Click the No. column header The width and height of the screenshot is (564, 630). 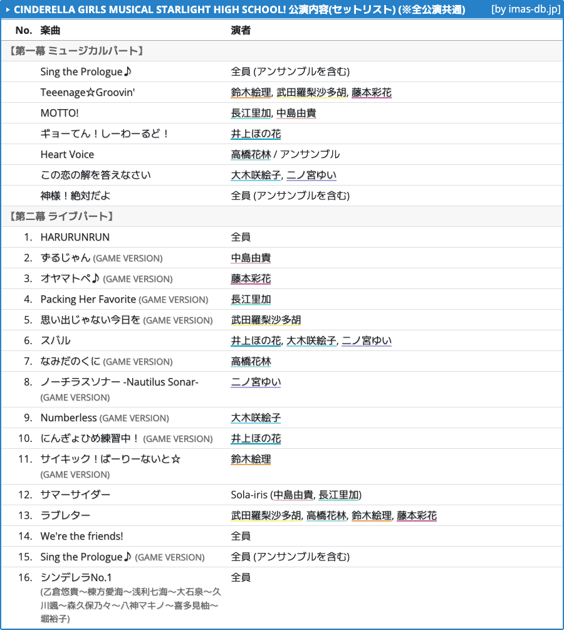tap(24, 30)
